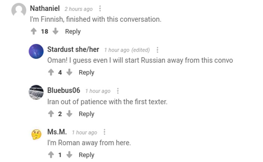This screenshot has width=263, height=162.
Task: Open Nathaniel's profile avatar
Action: (x=19, y=10)
